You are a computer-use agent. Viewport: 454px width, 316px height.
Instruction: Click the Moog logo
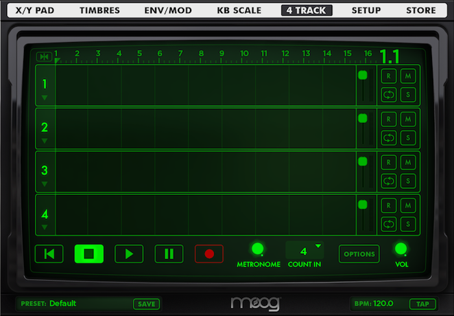point(256,304)
